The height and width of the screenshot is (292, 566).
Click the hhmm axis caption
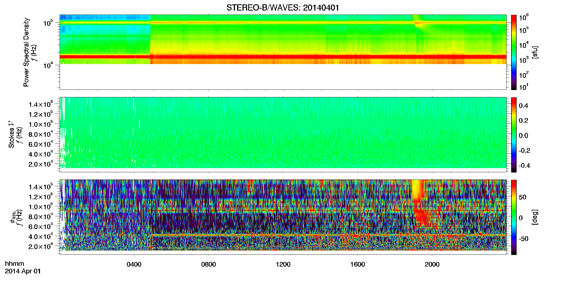pyautogui.click(x=15, y=264)
